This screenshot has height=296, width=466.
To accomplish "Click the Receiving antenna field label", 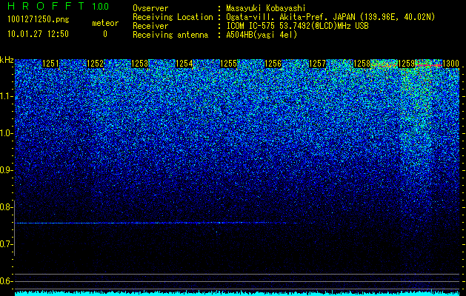I will [170, 35].
